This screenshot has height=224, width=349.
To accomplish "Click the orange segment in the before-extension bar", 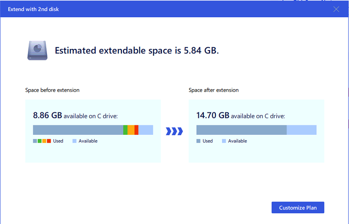I will pyautogui.click(x=131, y=130).
